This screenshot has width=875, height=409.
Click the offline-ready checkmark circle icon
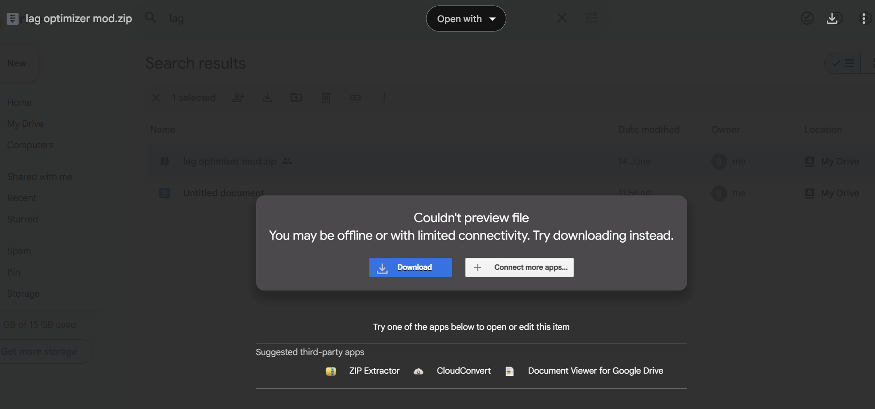coord(807,19)
